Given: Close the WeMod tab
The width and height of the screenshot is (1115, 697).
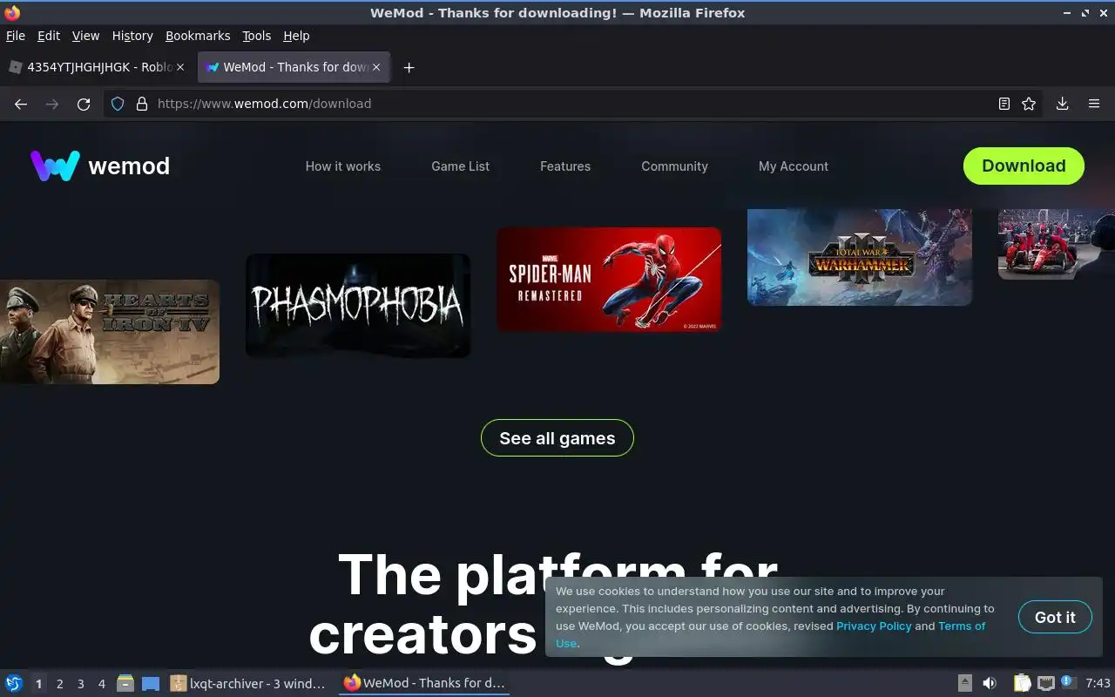Looking at the screenshot, I should point(376,67).
